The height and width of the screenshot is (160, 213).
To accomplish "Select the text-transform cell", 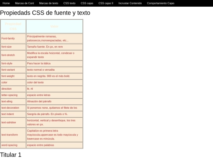I will click(13, 135).
